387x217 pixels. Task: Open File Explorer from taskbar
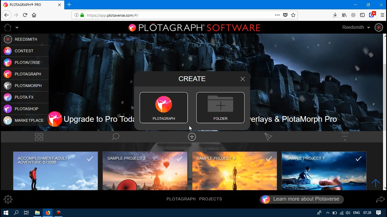[37, 213]
